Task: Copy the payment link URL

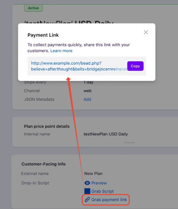Action: coord(135,66)
